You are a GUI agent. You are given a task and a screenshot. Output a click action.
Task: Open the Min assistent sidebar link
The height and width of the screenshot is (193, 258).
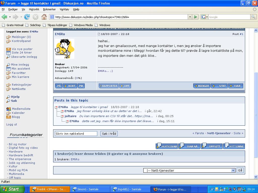(x=21, y=69)
